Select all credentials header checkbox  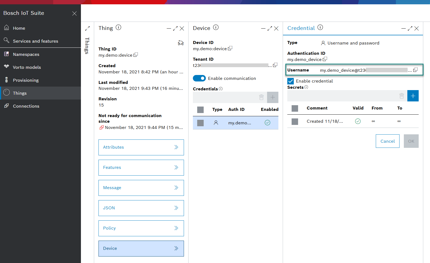[200, 110]
